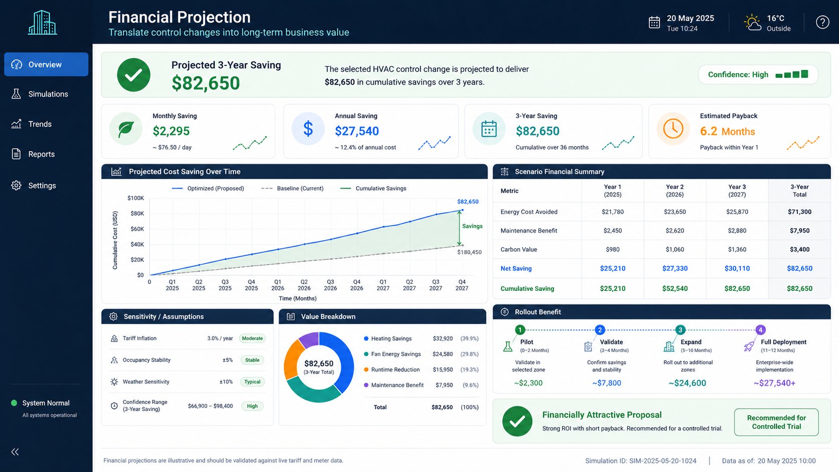Screen dimensions: 839x472
Task: Click the Sensitivity / Assumptions gear icon
Action: (113, 317)
